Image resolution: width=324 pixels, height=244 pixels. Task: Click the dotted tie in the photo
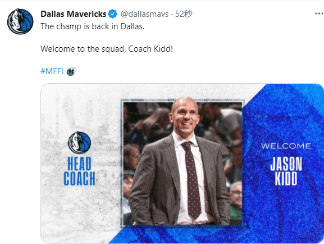coord(191,180)
